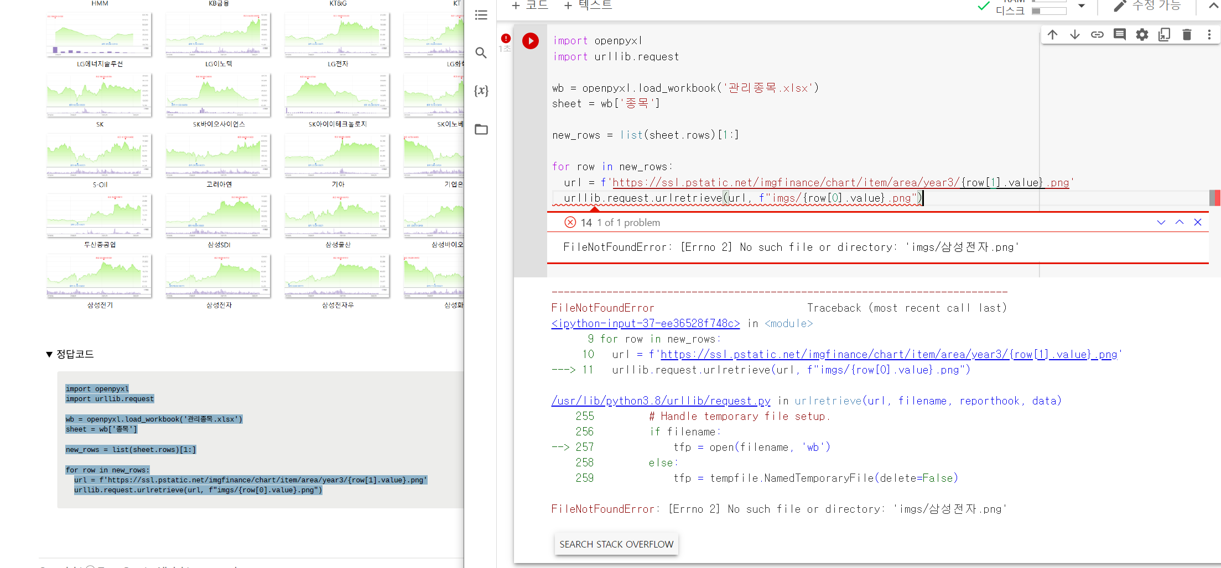1221x568 pixels.
Task: Click the SK아이이테크놀로지 chart label
Action: pyautogui.click(x=337, y=124)
